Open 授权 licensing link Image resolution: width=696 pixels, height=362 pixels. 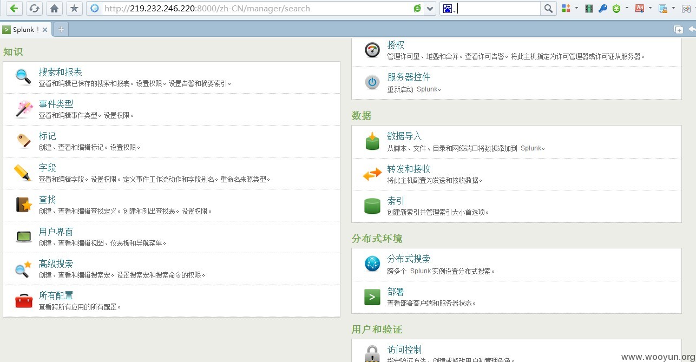[x=396, y=45]
